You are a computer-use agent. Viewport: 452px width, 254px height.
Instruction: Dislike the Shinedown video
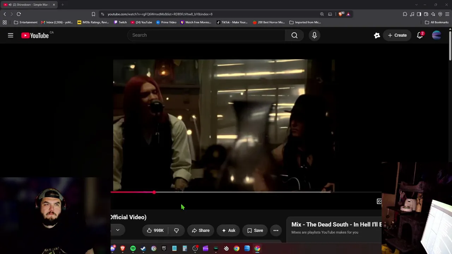point(177,230)
